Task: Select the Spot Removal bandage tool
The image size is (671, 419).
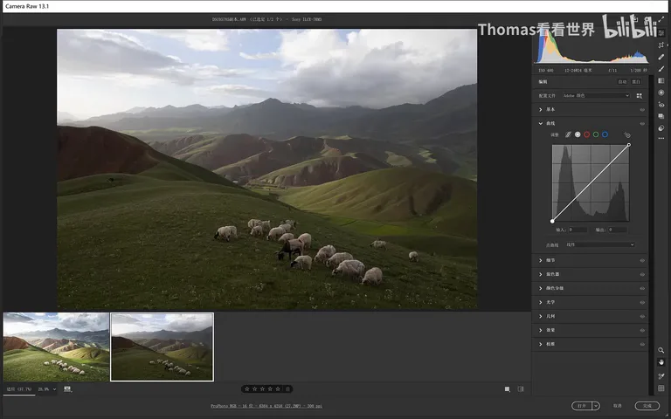Action: click(661, 57)
